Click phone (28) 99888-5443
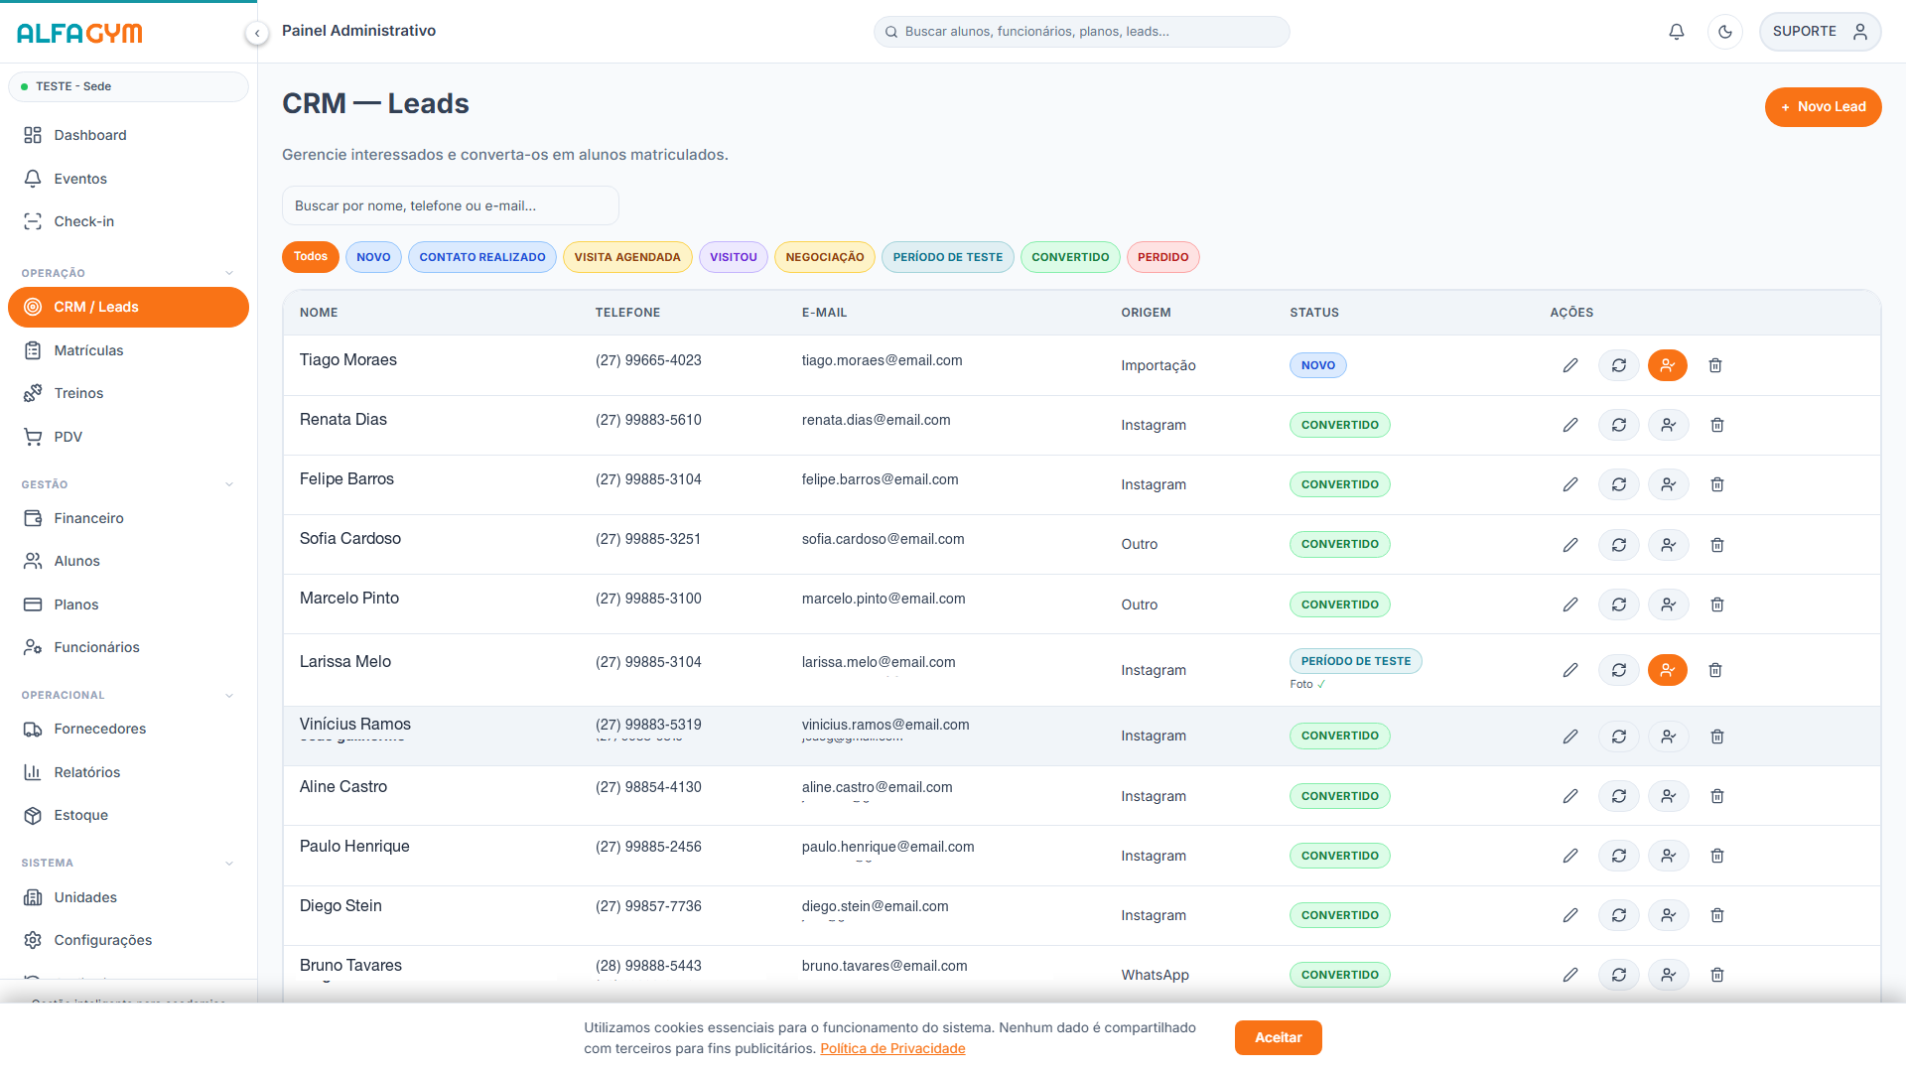Viewport: 1906px width, 1072px height. pos(648,966)
